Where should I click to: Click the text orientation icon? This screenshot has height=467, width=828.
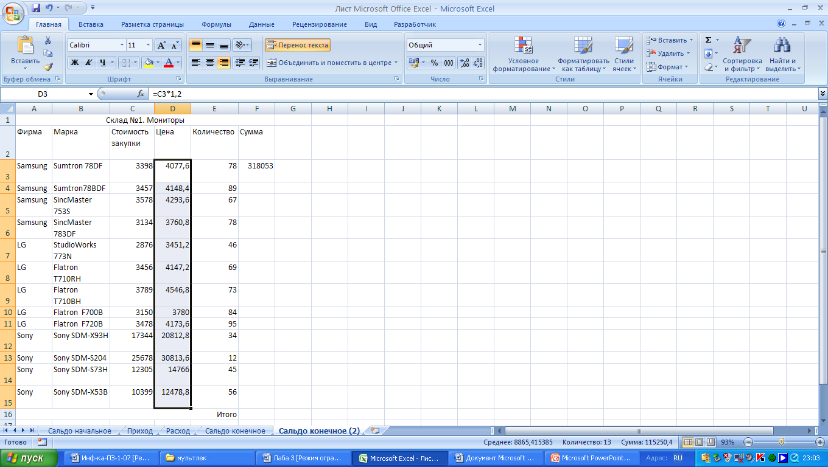[241, 45]
